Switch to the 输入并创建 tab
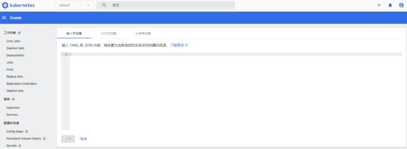This screenshot has height=149, width=407. pyautogui.click(x=74, y=33)
